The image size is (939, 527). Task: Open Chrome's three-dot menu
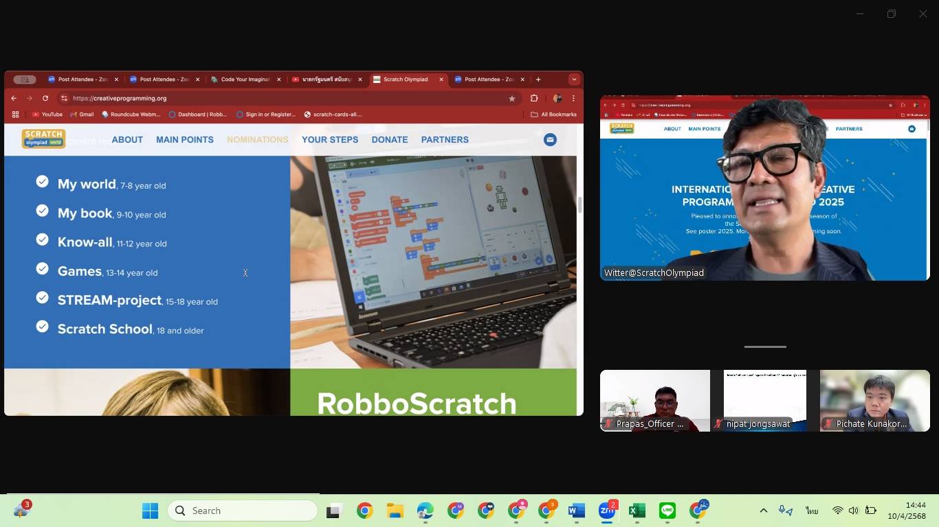[x=573, y=98]
